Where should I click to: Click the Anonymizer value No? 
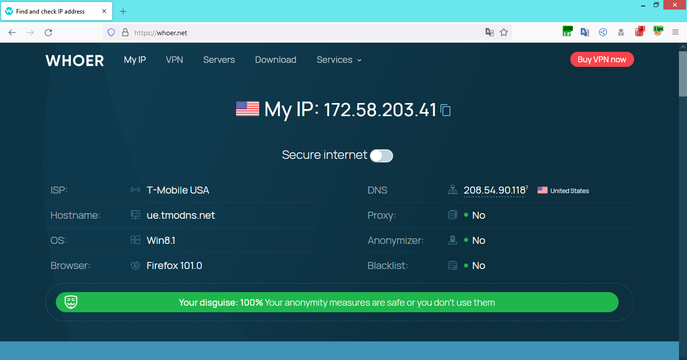click(479, 240)
